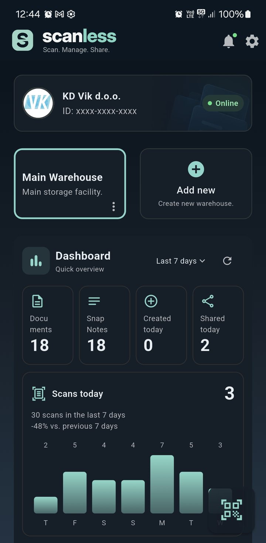Image resolution: width=266 pixels, height=543 pixels.
Task: Tap the Friday bar in scans chart
Action: [75, 493]
